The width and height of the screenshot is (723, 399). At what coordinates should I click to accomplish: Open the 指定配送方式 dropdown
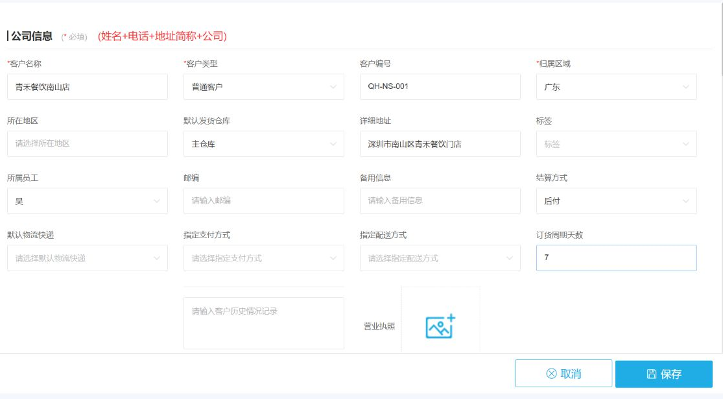click(440, 258)
